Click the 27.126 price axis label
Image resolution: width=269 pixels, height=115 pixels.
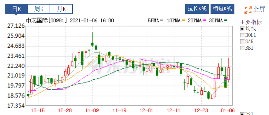pyautogui.click(x=16, y=26)
